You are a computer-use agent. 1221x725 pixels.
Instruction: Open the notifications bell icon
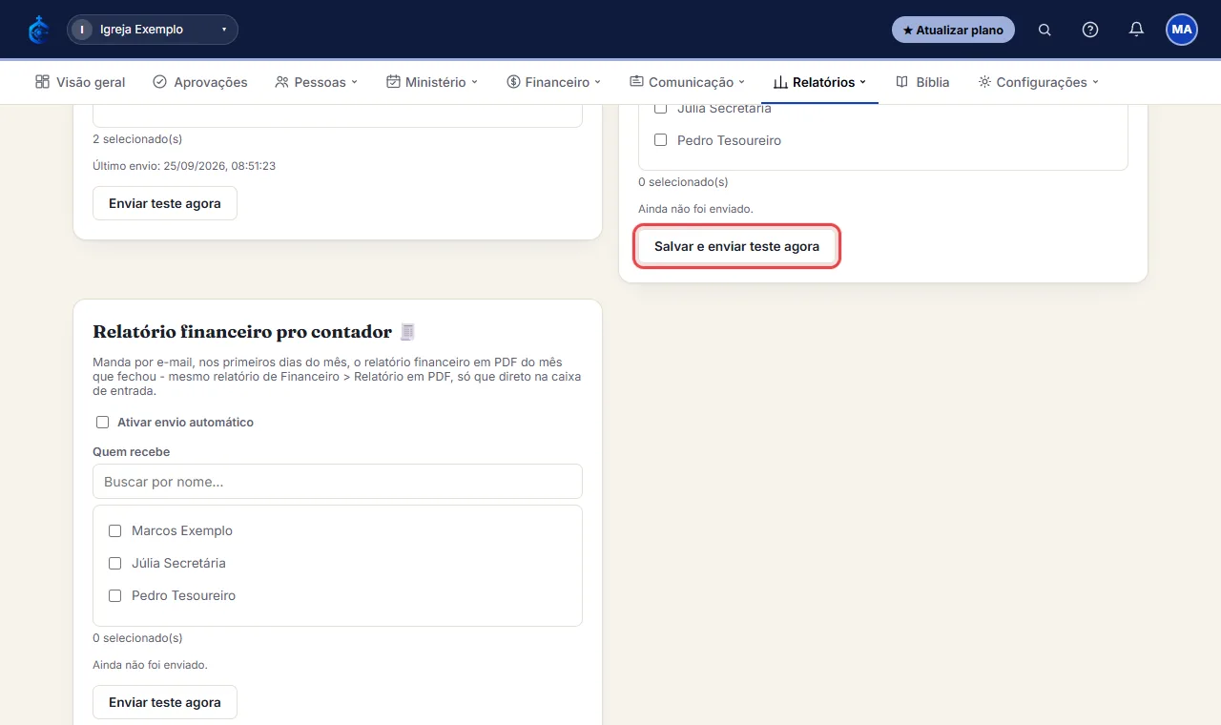(x=1136, y=30)
